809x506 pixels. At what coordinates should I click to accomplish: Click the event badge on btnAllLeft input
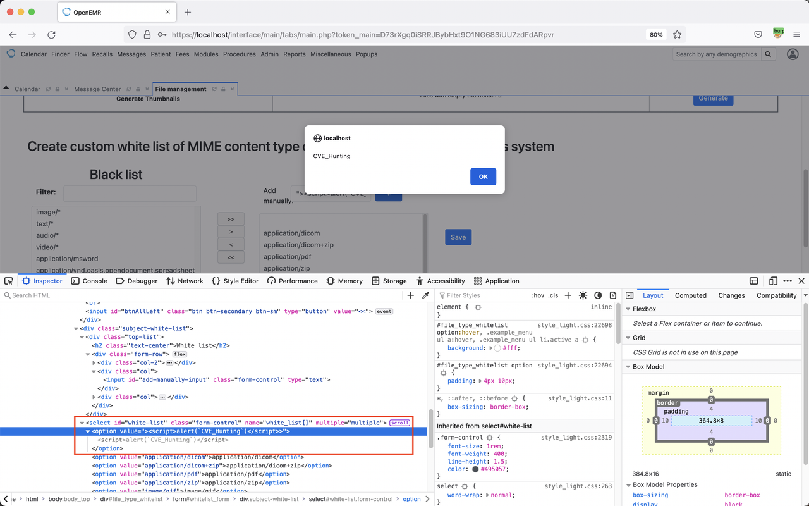pyautogui.click(x=384, y=311)
